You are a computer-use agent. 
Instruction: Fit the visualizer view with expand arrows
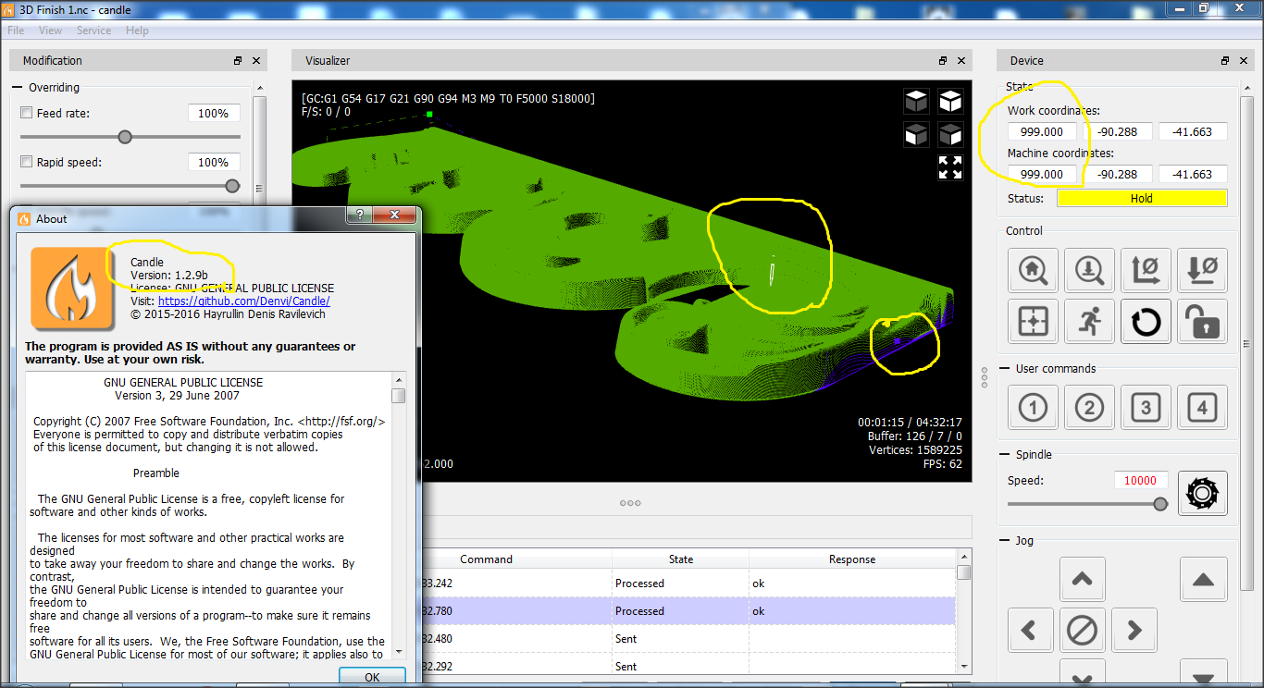point(950,167)
